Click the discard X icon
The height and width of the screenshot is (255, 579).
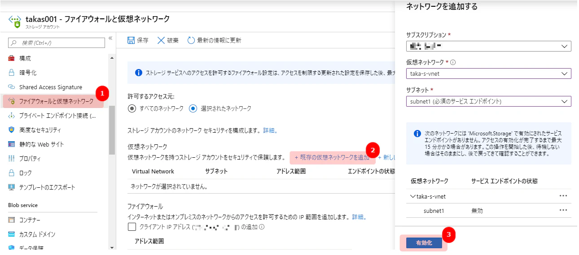pos(161,40)
